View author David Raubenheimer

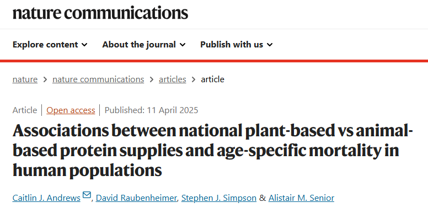pyautogui.click(x=136, y=198)
